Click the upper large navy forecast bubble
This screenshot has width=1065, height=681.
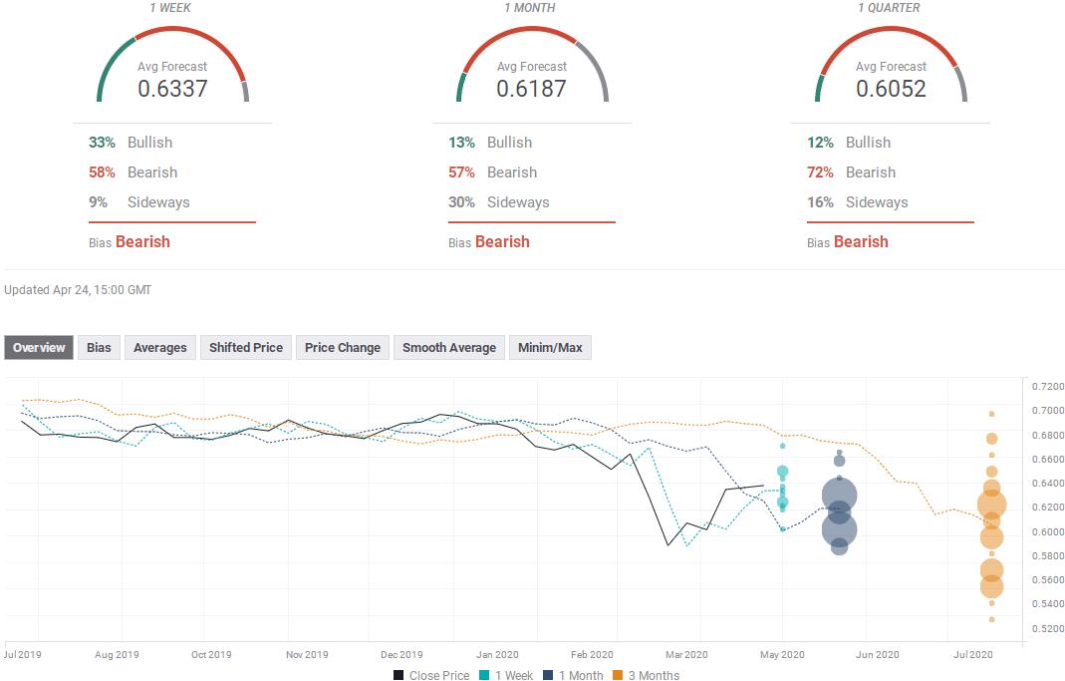coord(839,495)
